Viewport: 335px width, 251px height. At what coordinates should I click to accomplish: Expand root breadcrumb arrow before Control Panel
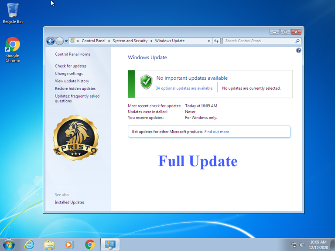(78, 41)
